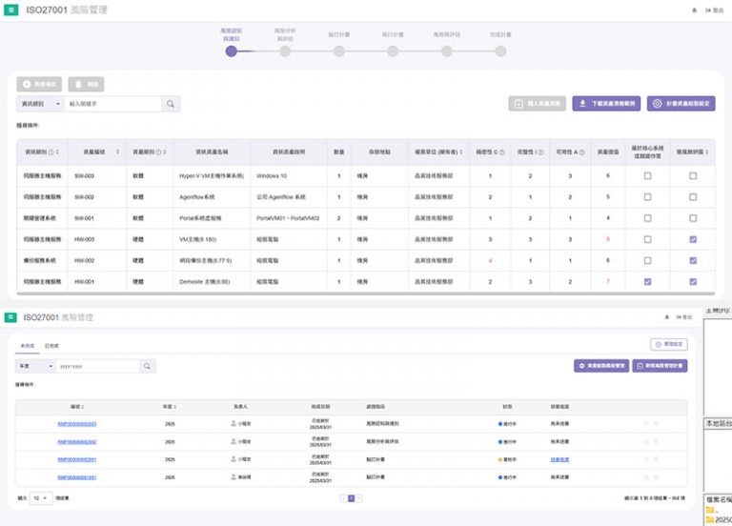Select the third step circle in progress stepper
Viewport: 732px width, 526px height.
[339, 51]
